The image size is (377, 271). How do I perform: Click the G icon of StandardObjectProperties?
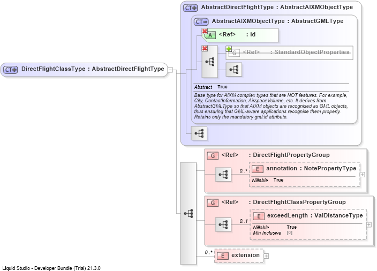click(x=234, y=53)
